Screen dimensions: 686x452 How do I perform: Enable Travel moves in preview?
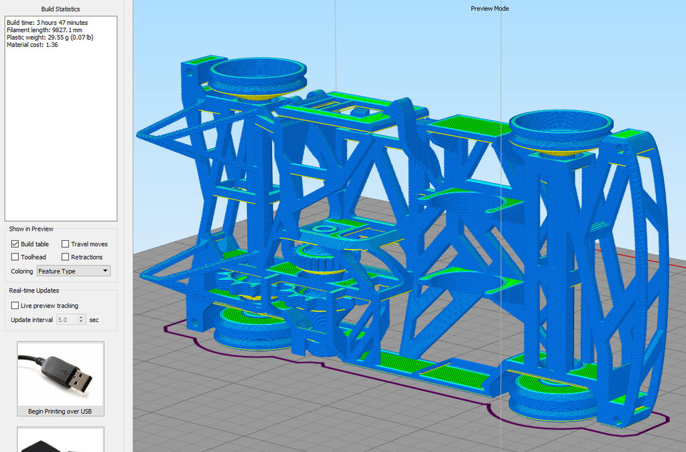65,244
